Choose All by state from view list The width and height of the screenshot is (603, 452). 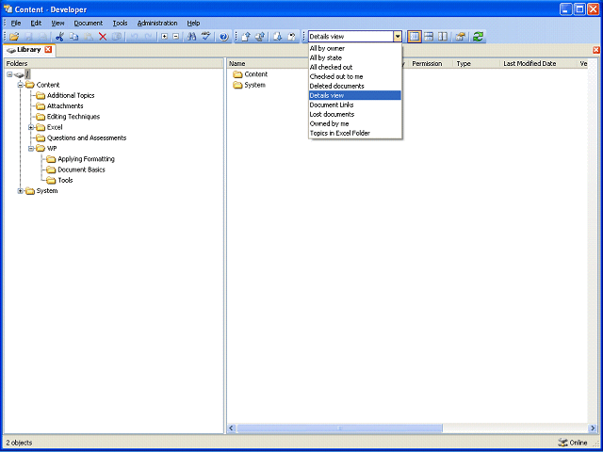coord(355,57)
